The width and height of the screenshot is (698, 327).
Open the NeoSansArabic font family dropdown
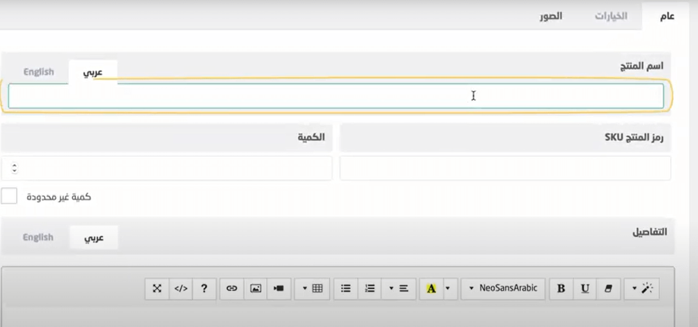pos(503,289)
